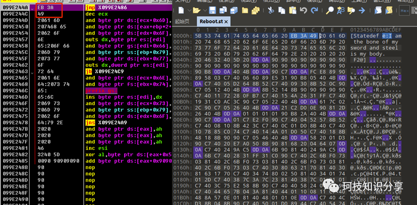Click ASCII text 'sword and steel'
Screen dimensions: 417x205
click(x=374, y=48)
